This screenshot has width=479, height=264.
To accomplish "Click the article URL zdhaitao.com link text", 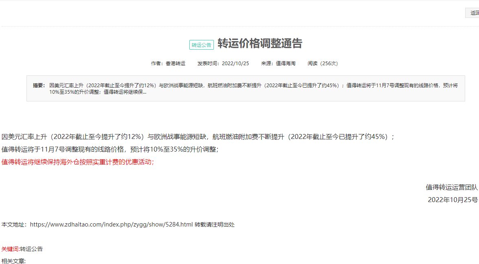I will (x=111, y=224).
